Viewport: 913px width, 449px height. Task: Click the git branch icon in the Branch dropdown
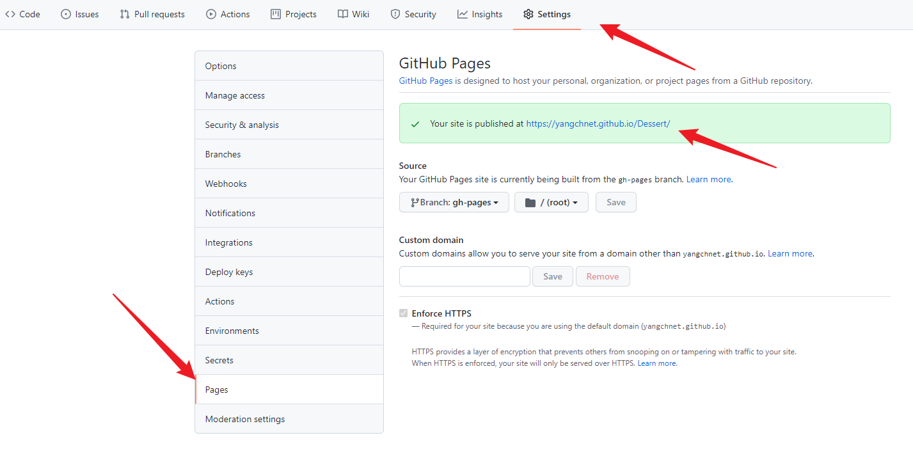coord(415,203)
